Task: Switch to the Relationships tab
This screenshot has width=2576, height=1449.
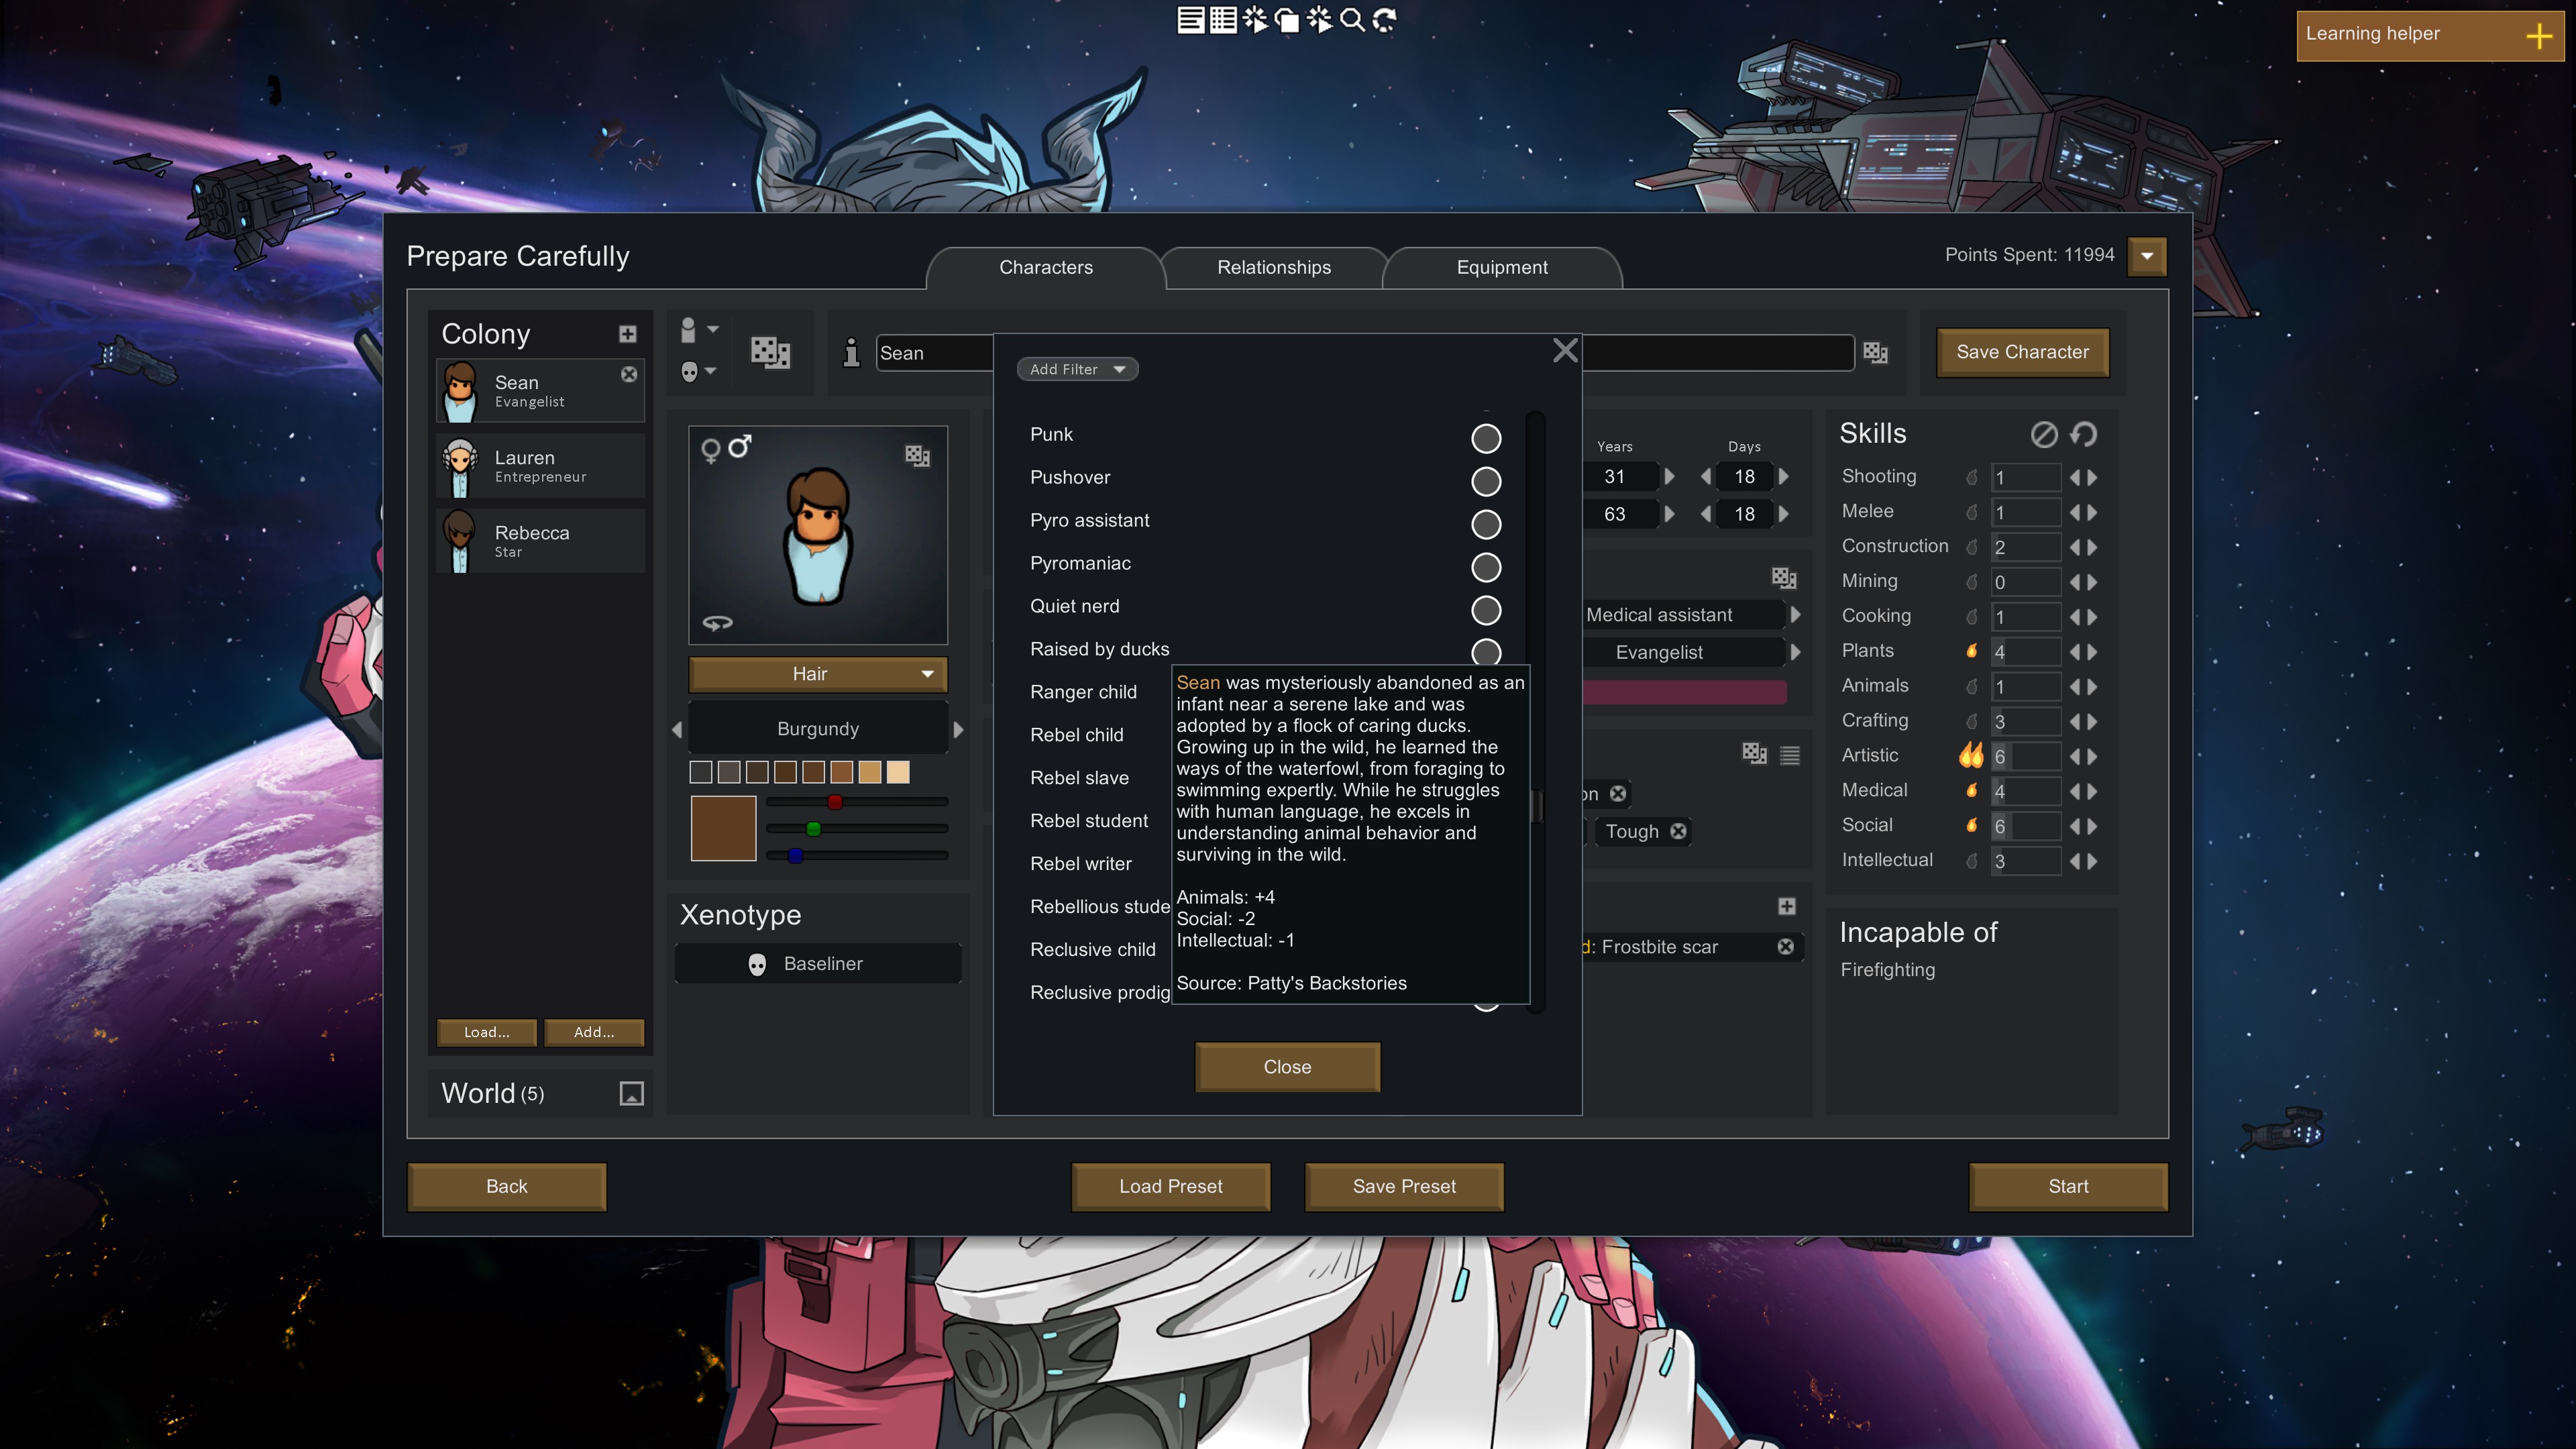Action: pyautogui.click(x=1273, y=267)
